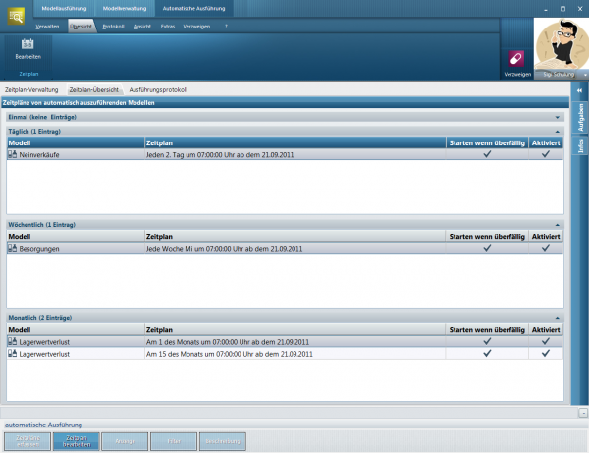Click the Bearbeiten calendar icon in the ribbon
Screen dimensions: 589x453
click(27, 45)
